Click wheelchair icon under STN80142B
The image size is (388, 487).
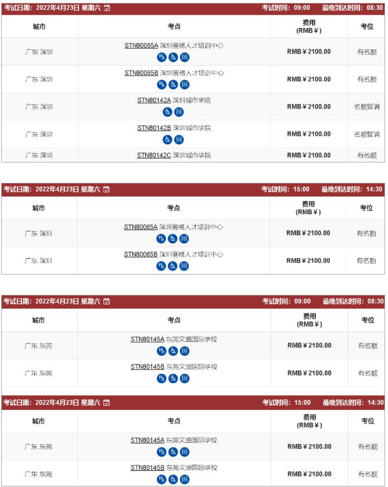click(x=167, y=139)
